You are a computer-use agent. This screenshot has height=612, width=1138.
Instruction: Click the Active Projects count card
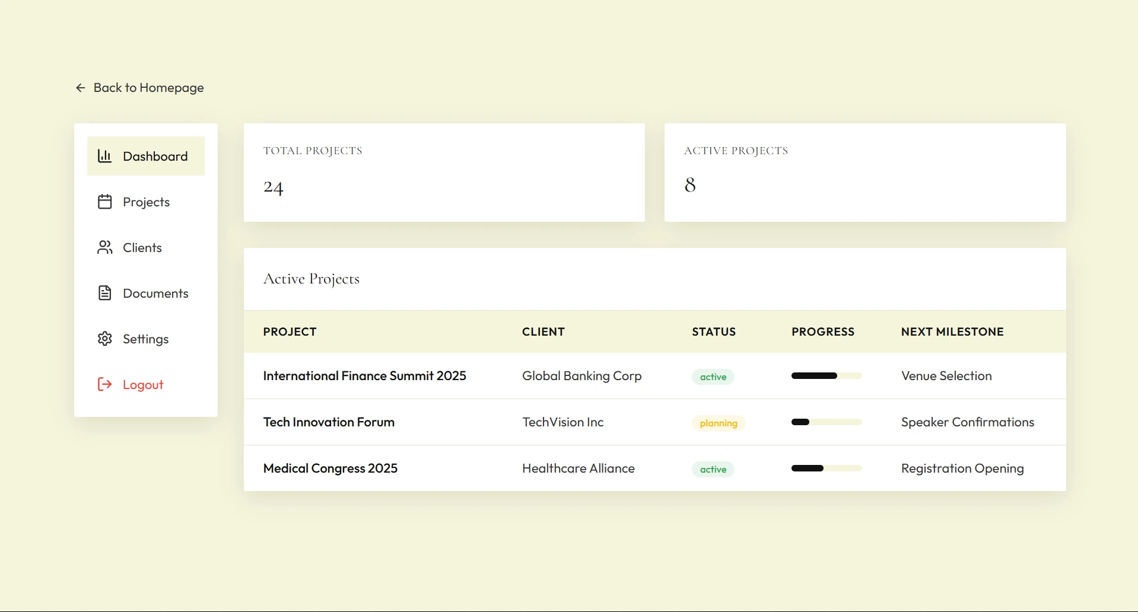click(864, 173)
